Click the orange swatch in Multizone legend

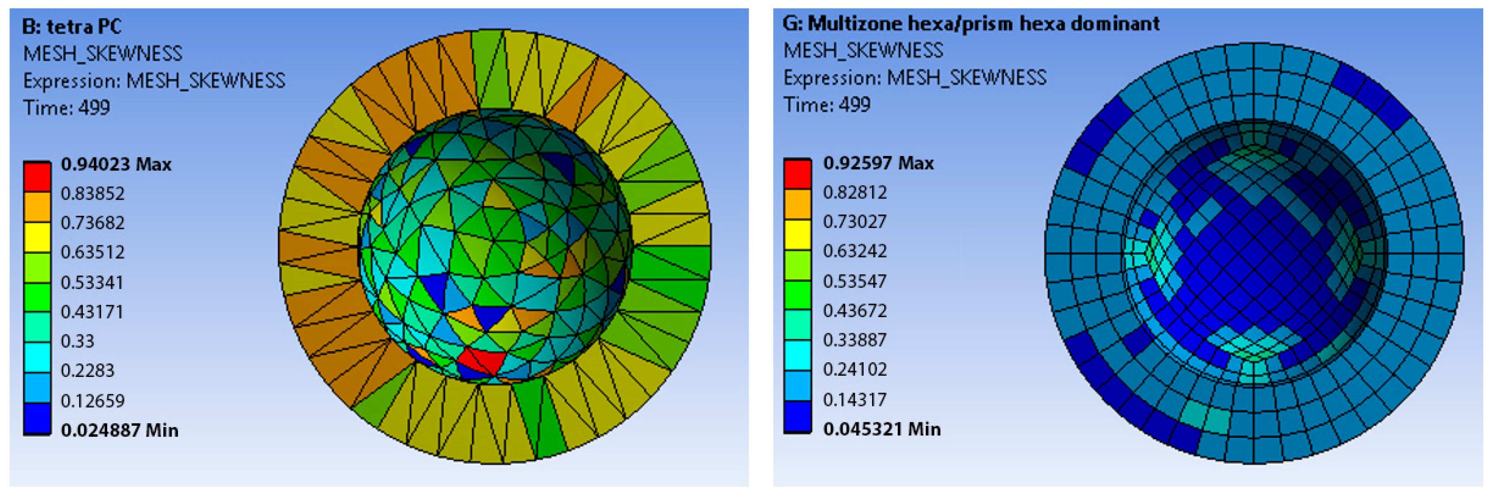click(798, 204)
